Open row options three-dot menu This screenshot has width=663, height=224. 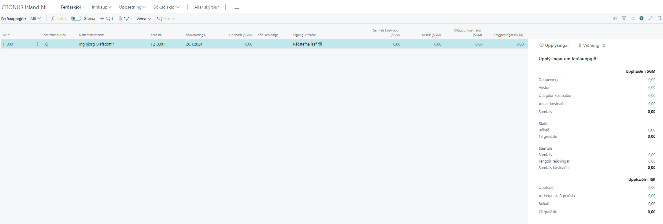[x=38, y=44]
